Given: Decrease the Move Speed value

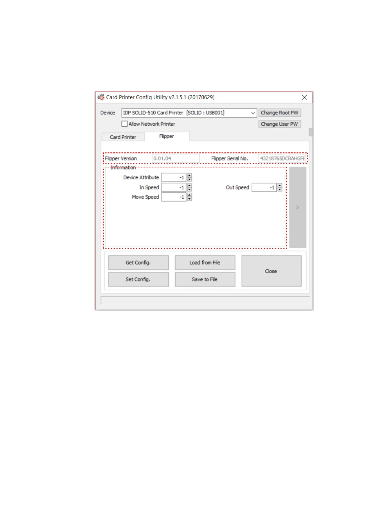Looking at the screenshot, I should [x=189, y=199].
